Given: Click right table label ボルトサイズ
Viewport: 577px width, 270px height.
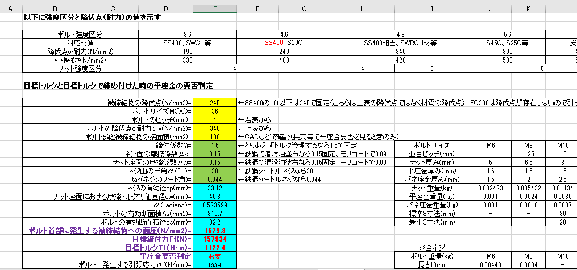Looking at the screenshot, I should point(431,146).
